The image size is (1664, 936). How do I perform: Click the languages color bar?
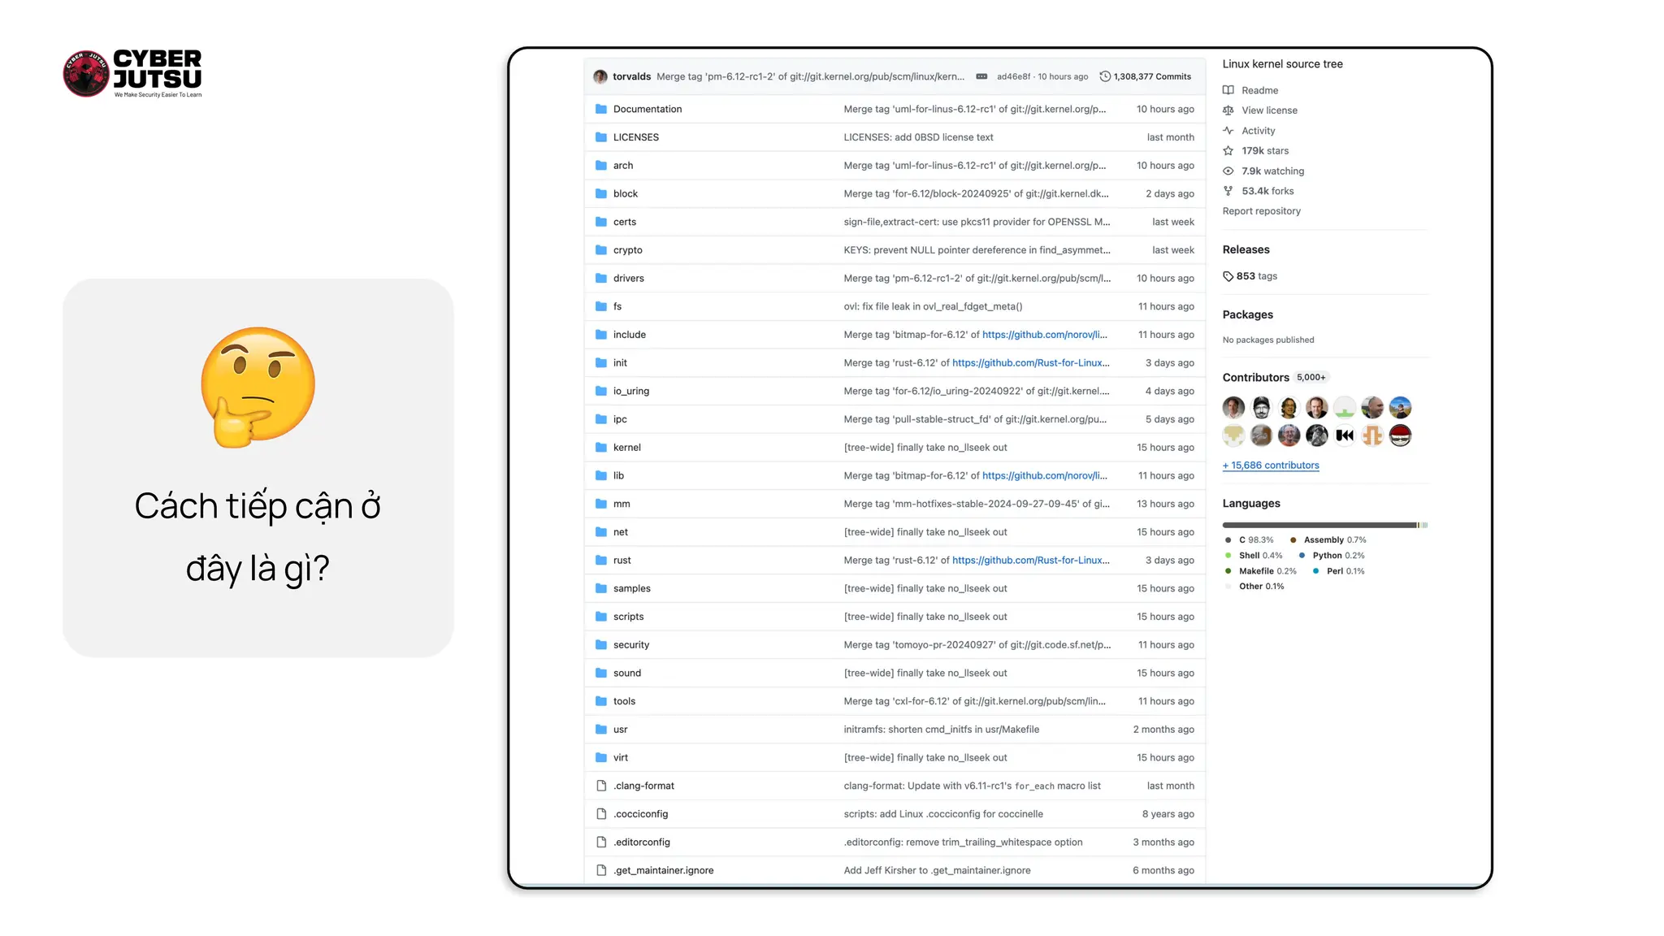[1324, 525]
